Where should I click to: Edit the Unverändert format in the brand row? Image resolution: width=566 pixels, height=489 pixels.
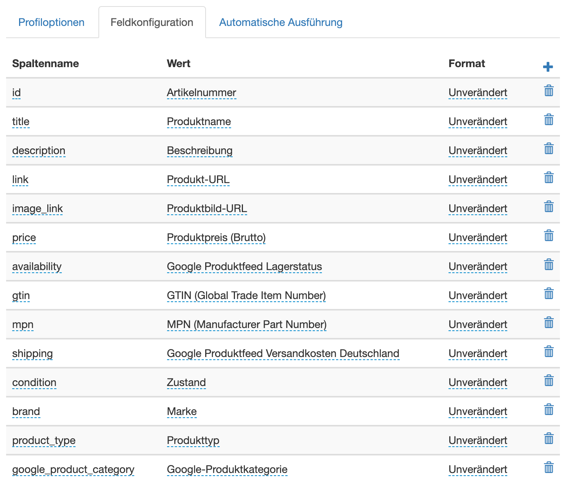tap(478, 412)
